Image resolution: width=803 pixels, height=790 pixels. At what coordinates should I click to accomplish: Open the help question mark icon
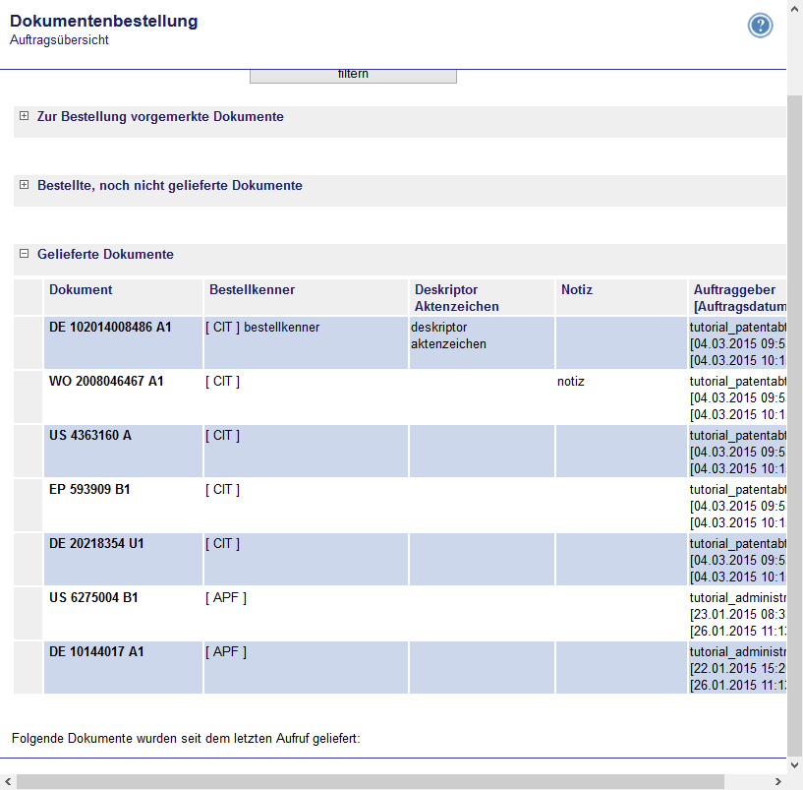(x=760, y=26)
